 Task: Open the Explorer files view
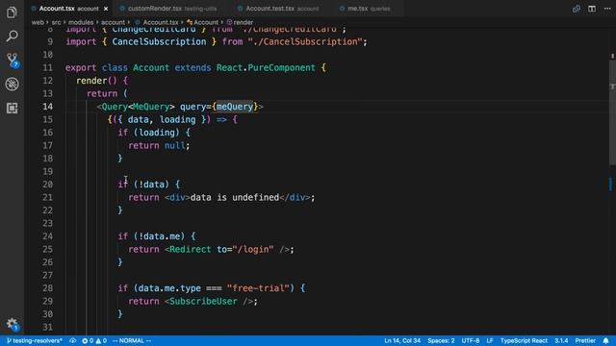[12, 12]
